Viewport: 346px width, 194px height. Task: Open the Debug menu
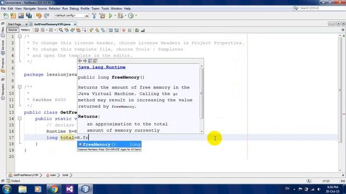(74, 9)
